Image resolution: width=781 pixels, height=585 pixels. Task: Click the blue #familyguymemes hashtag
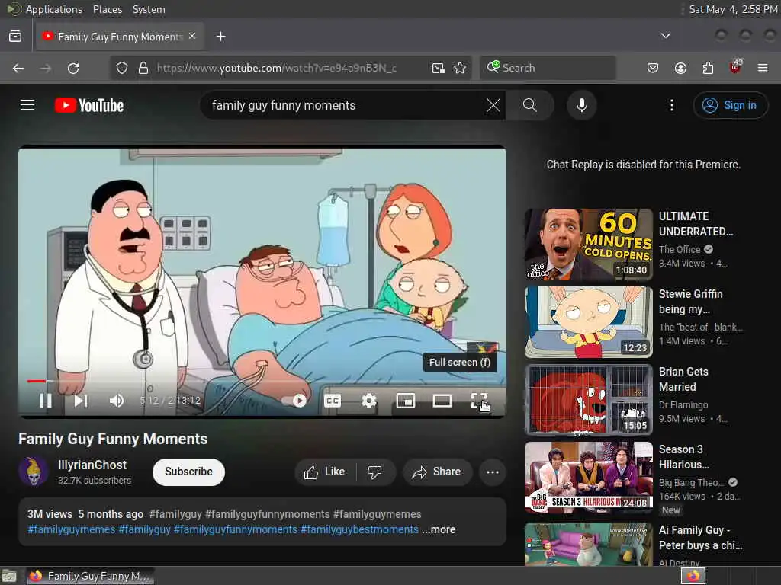[x=72, y=530]
